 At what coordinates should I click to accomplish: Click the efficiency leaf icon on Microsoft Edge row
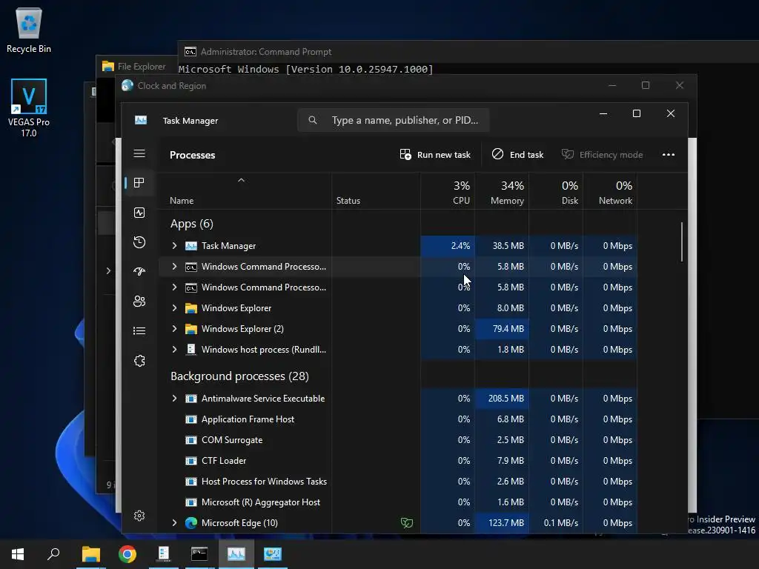(407, 523)
